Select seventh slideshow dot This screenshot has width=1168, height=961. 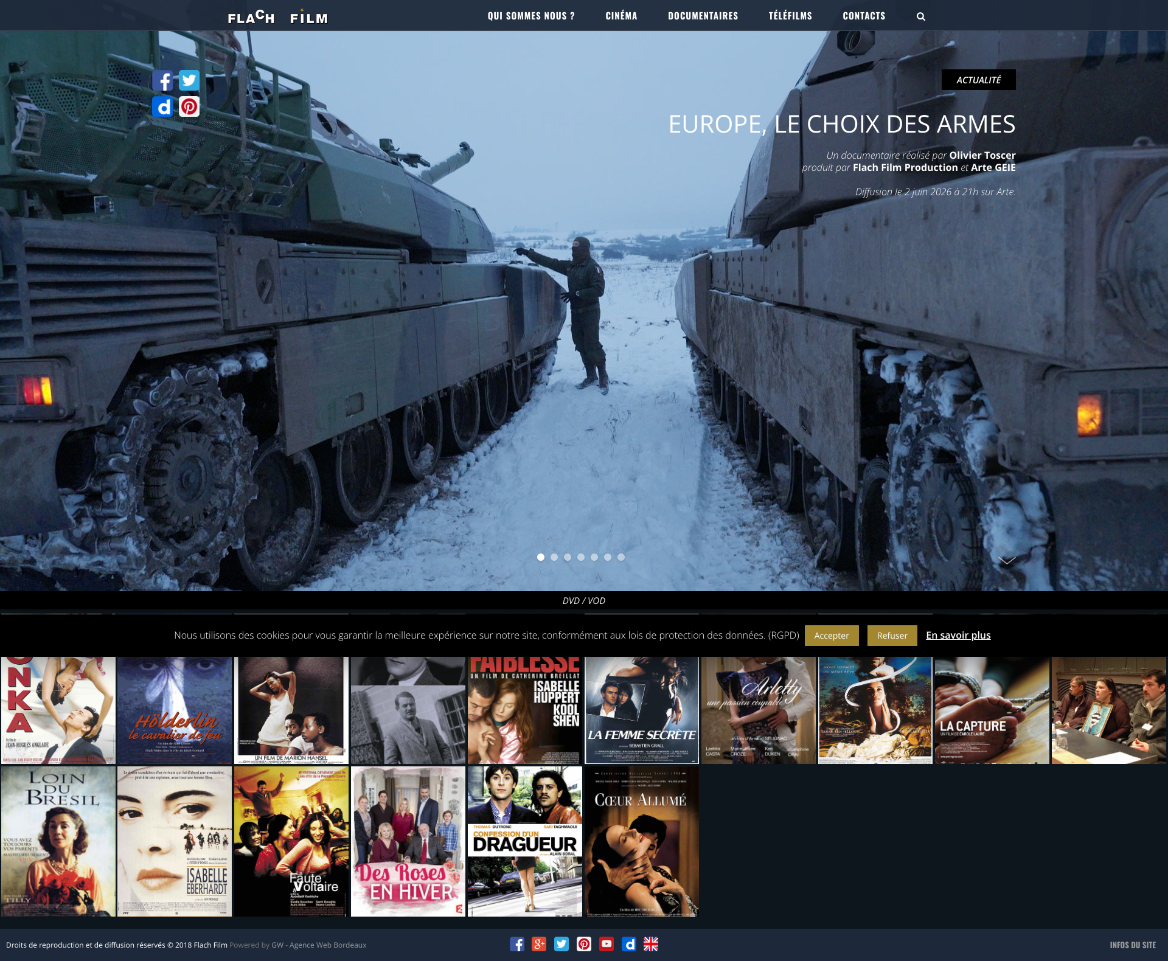coord(621,557)
